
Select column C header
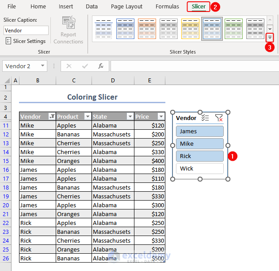(74, 81)
